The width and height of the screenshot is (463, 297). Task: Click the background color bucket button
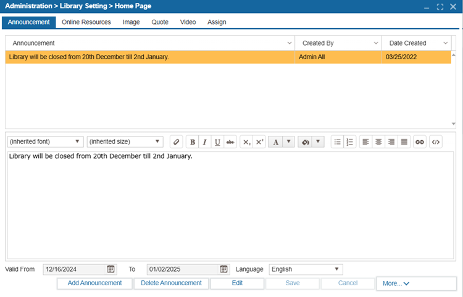click(306, 142)
